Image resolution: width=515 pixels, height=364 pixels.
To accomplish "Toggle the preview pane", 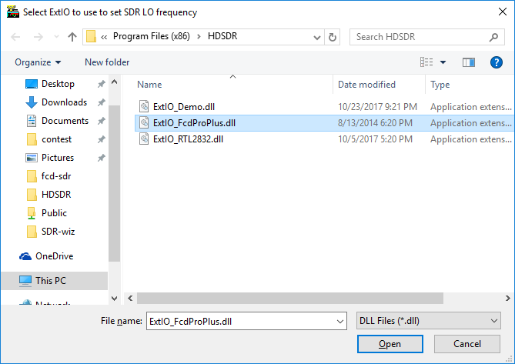I will click(x=468, y=62).
